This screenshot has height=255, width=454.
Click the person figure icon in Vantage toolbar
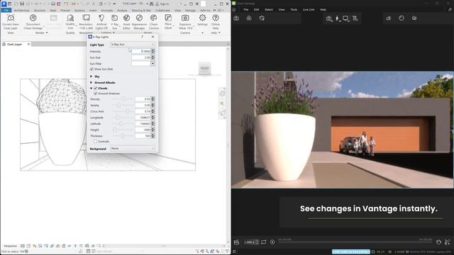[x=338, y=18]
